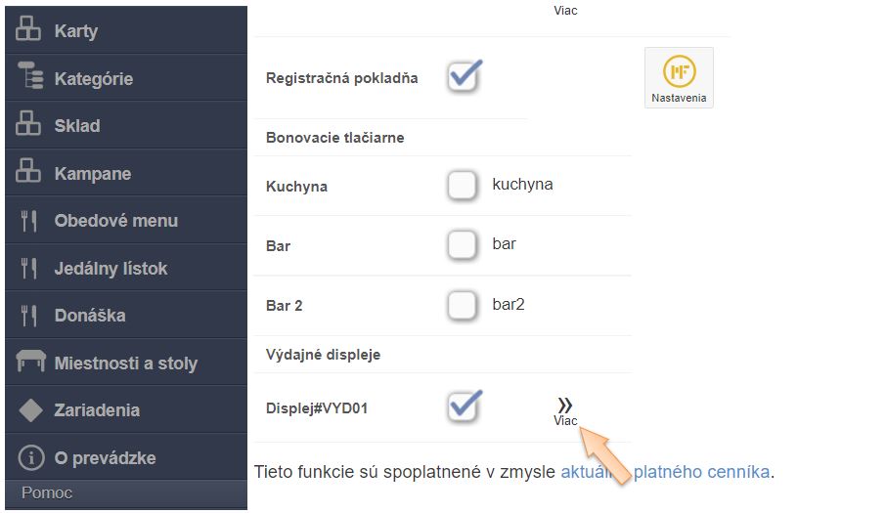
Task: Uncheck the Registračná pokladňa checkbox
Action: pos(464,76)
